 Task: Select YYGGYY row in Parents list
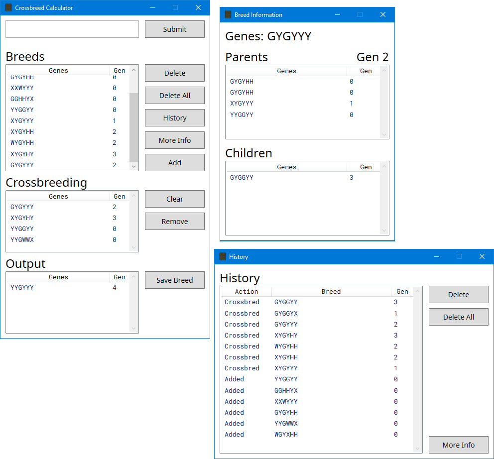pos(303,115)
